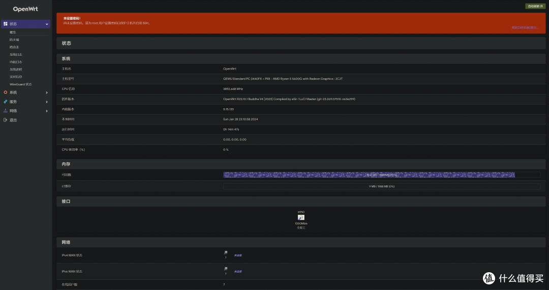Image resolution: width=549 pixels, height=290 pixels.
Task: Click the 退出 logout icon in sidebar
Action: [5, 120]
